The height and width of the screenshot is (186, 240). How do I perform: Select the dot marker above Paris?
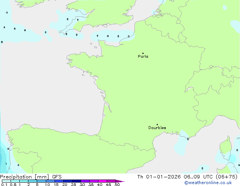click(x=143, y=53)
